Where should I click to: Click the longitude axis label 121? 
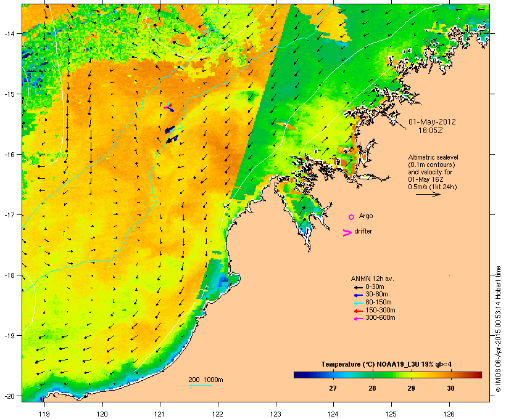pyautogui.click(x=160, y=414)
